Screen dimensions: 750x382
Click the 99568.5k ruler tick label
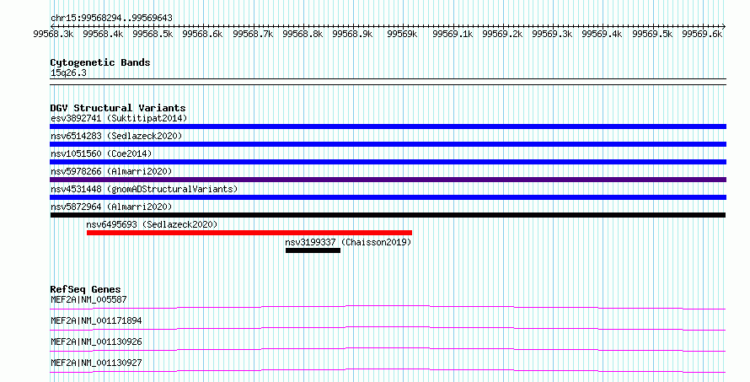(153, 34)
